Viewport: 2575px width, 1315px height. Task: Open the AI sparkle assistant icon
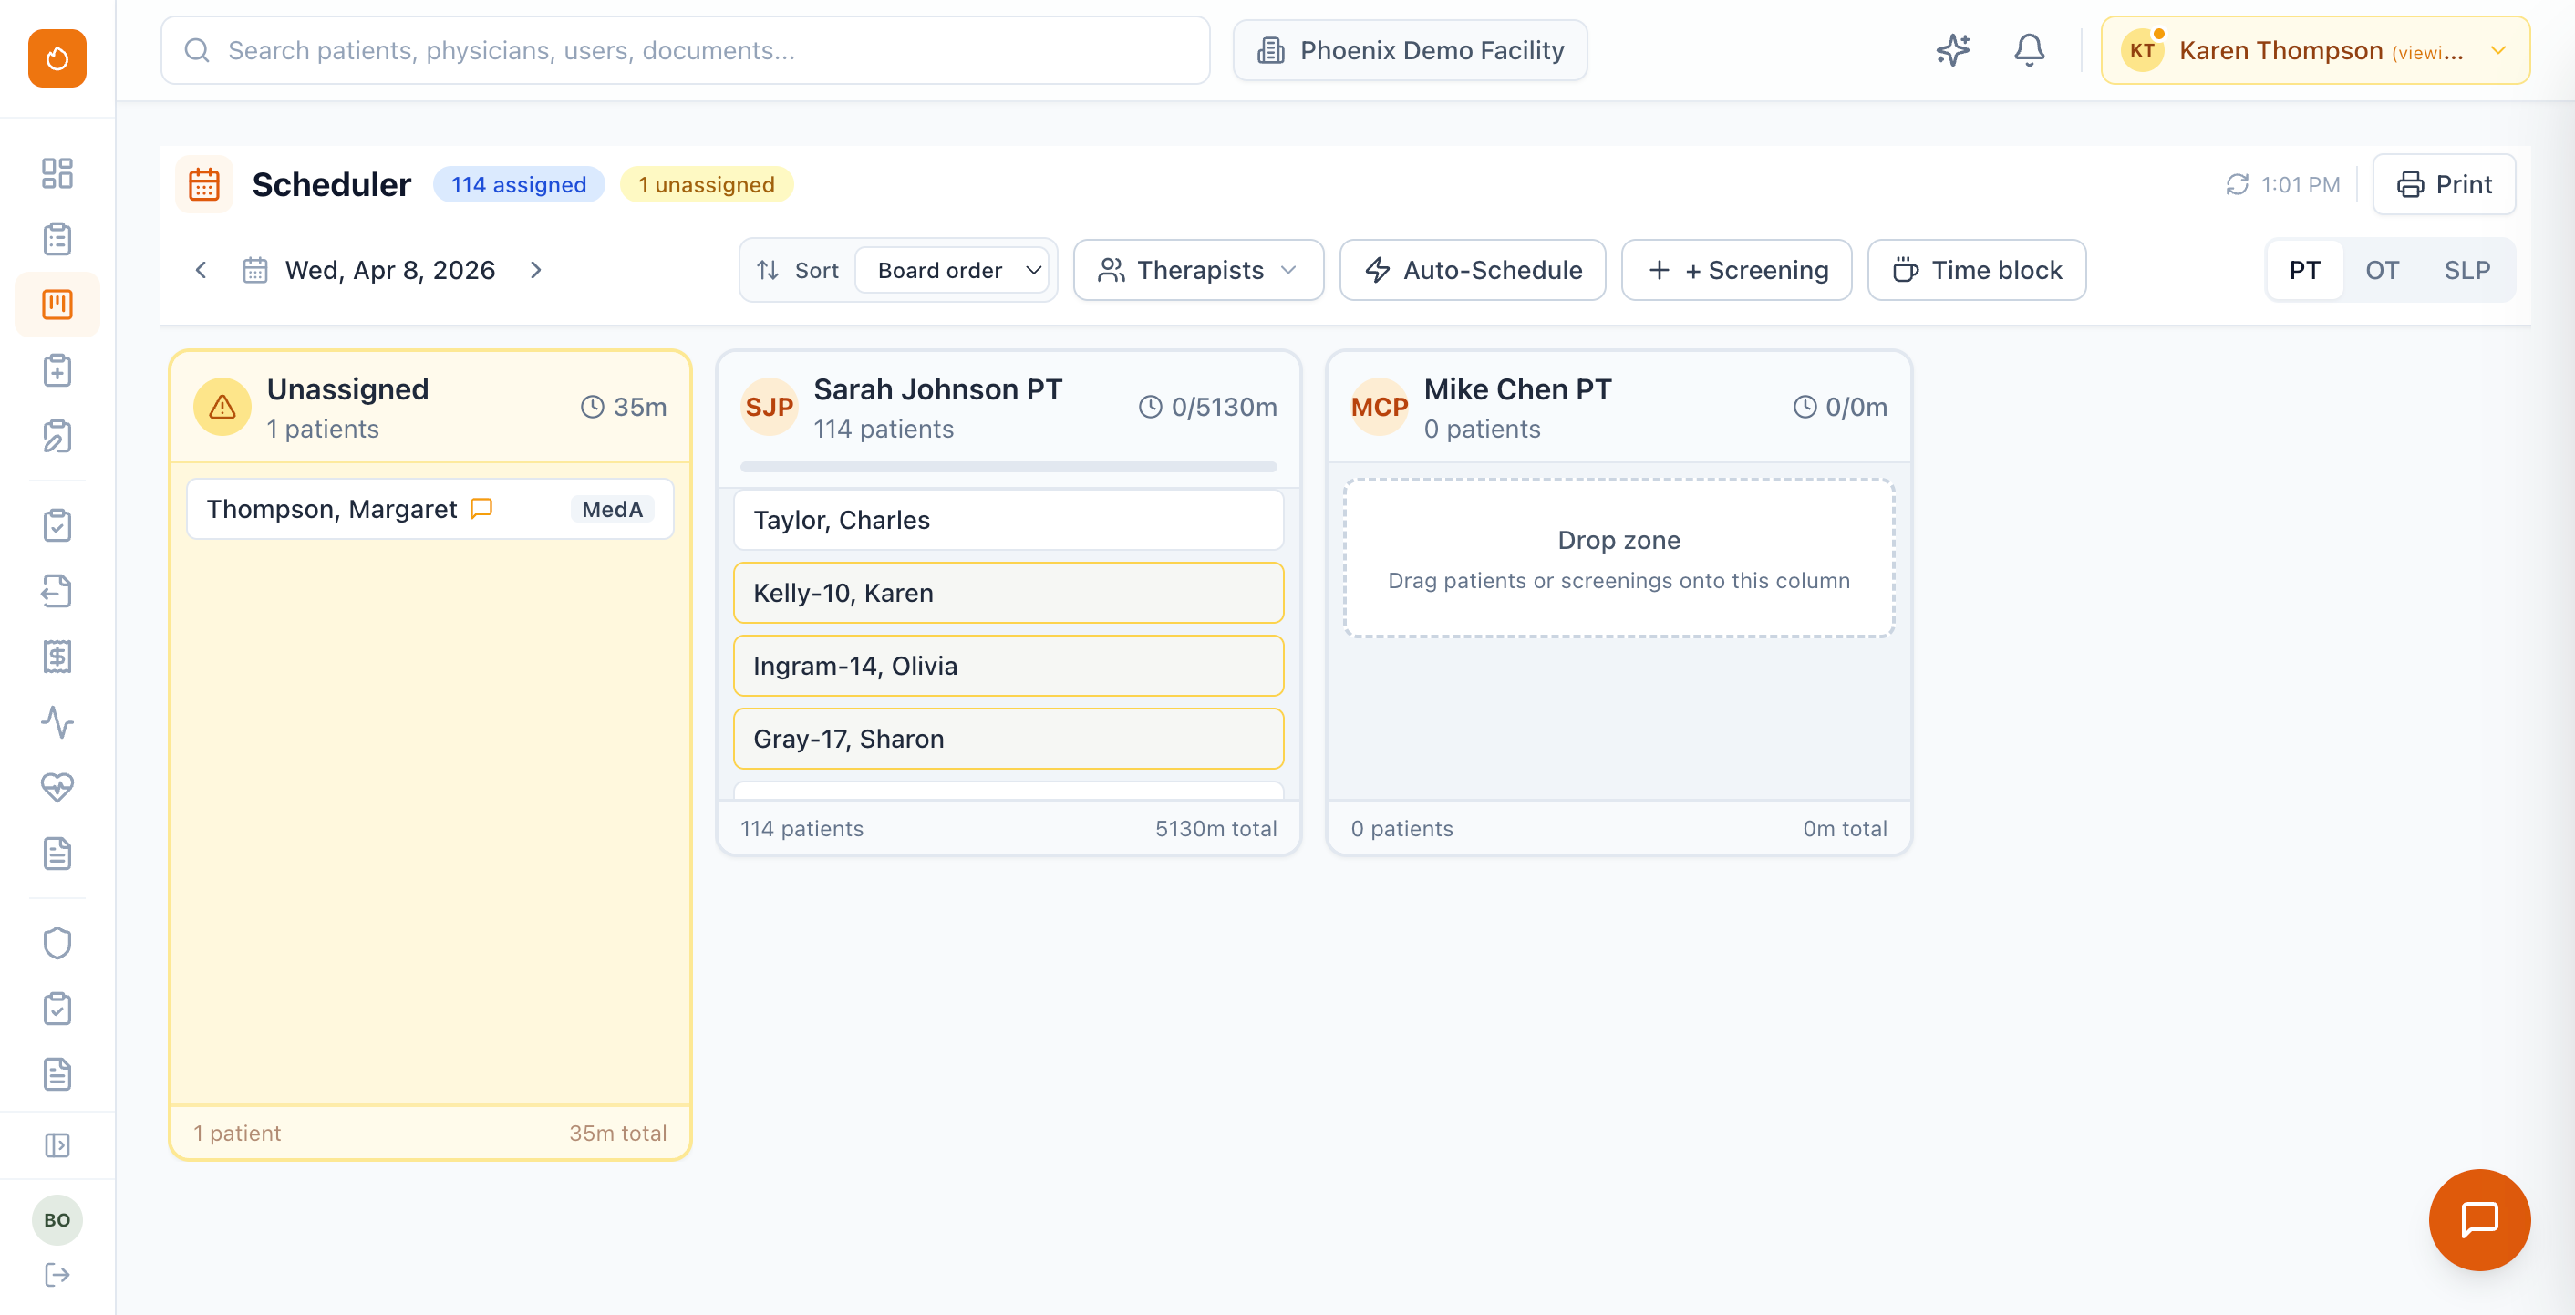1951,50
